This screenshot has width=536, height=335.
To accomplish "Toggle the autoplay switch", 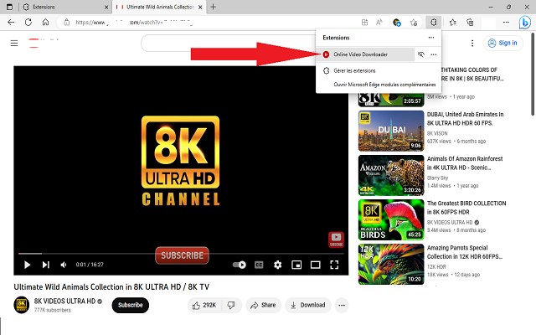I will point(239,265).
